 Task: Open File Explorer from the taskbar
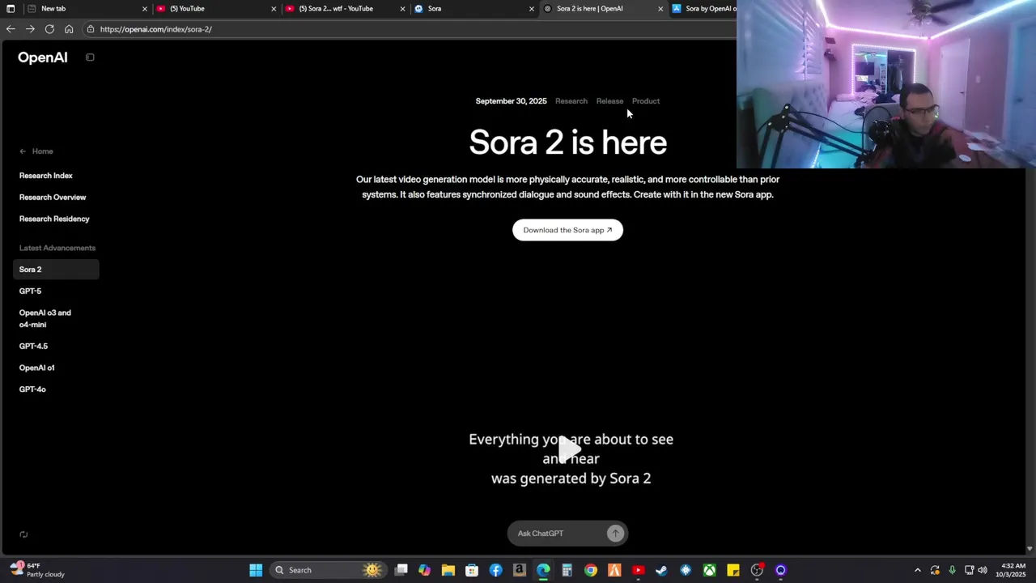[448, 570]
